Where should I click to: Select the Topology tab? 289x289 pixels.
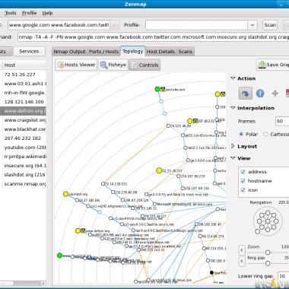[x=133, y=51]
